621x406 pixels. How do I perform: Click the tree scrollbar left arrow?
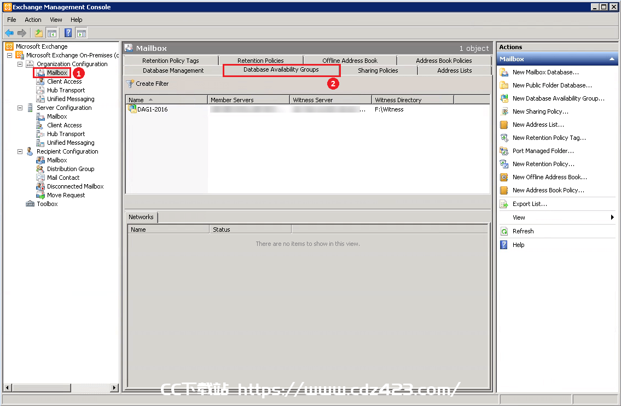(x=8, y=387)
